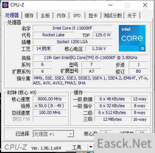The width and height of the screenshot is (155, 153).
Task: Click the maximize window button
Action: (x=128, y=5)
